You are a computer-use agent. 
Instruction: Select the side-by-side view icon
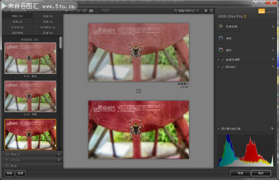[91, 10]
